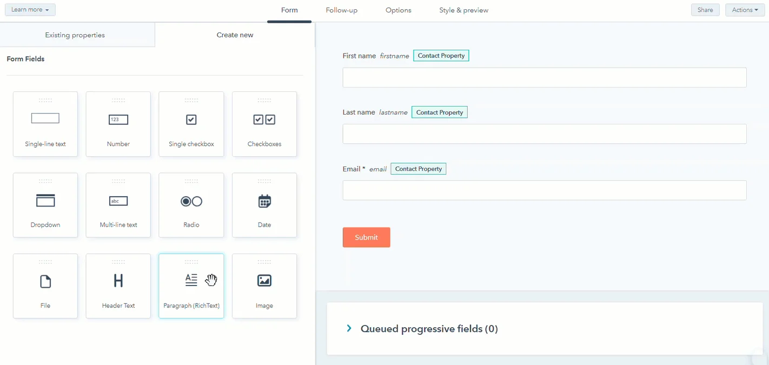Choose the File upload field
The width and height of the screenshot is (769, 365).
click(45, 286)
